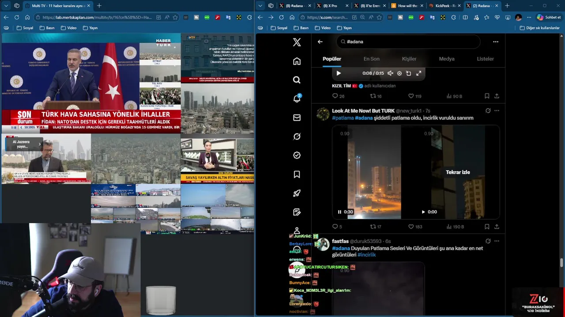565x317 pixels.
Task: Repost the post showing 16 reposts
Action: 376,96
